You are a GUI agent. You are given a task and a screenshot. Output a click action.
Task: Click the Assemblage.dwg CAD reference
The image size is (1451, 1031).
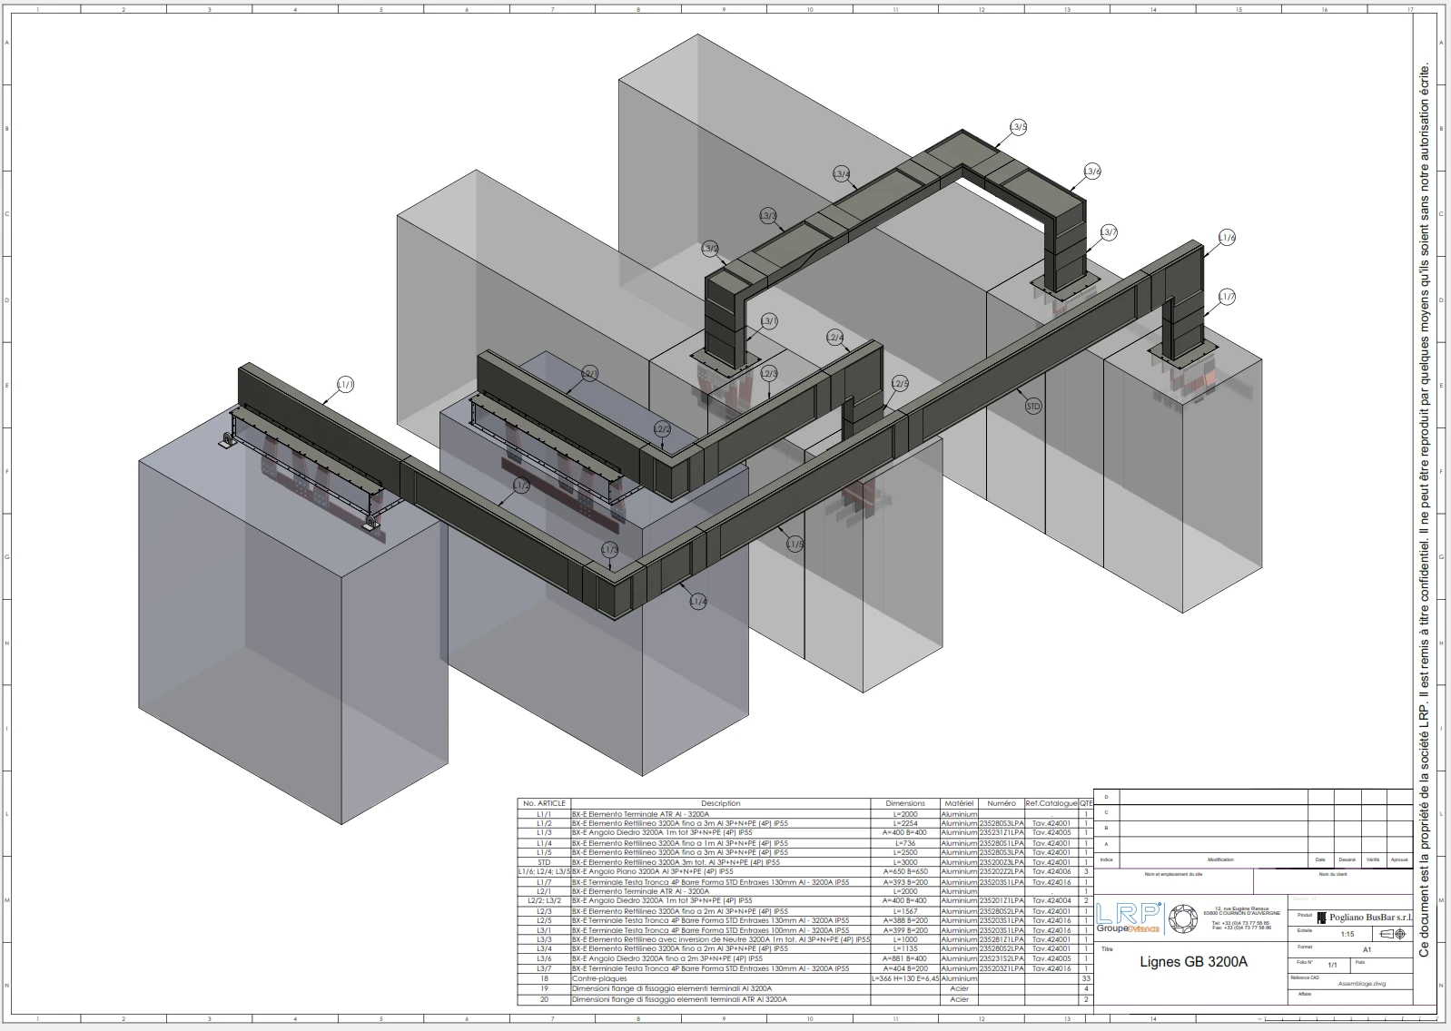1361,983
